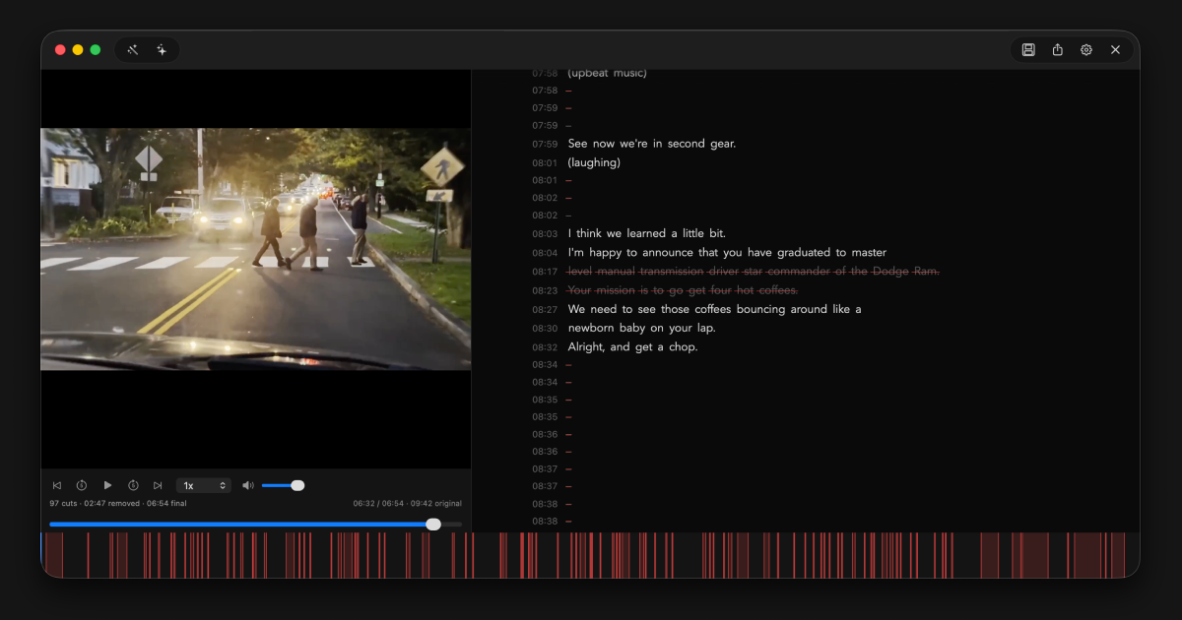
Task: Close the panel with X icon
Action: [1115, 50]
